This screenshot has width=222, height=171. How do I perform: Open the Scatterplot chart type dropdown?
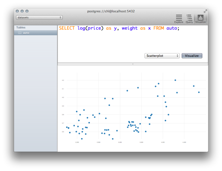coord(162,56)
